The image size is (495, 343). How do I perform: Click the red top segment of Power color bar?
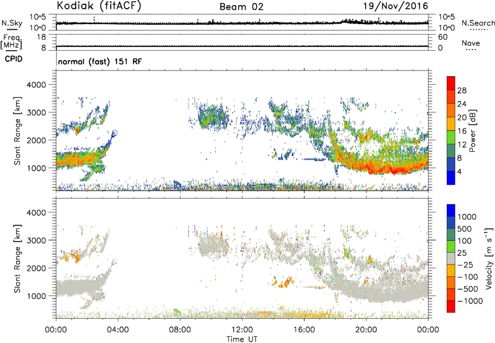tap(451, 83)
